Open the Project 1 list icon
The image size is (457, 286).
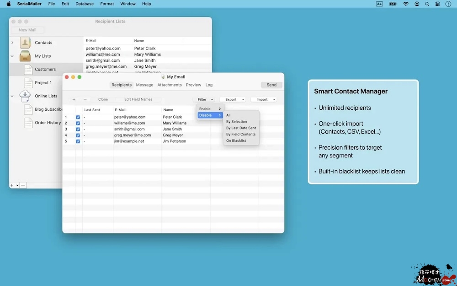[28, 83]
